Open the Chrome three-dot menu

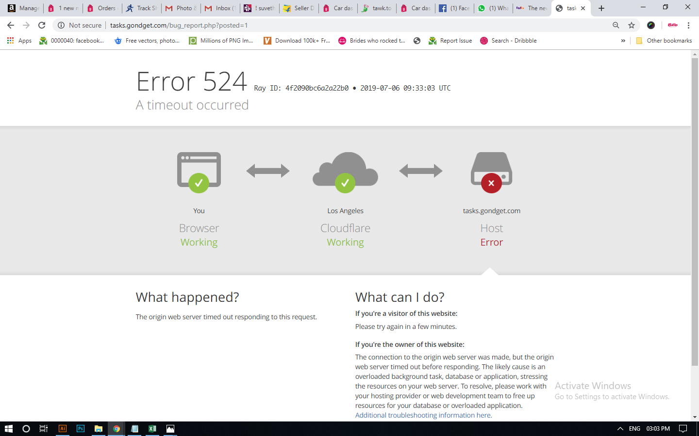[x=688, y=25]
